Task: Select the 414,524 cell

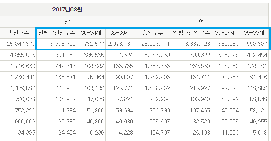Action: point(120,55)
